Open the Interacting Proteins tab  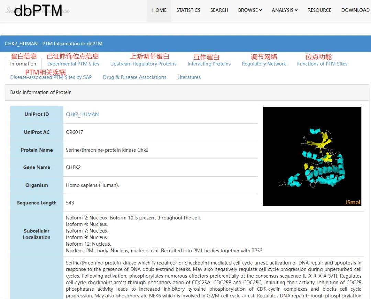coord(209,64)
